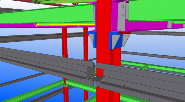
Task: Click the lower hex bolt on grey plate
Action: (x=122, y=15)
